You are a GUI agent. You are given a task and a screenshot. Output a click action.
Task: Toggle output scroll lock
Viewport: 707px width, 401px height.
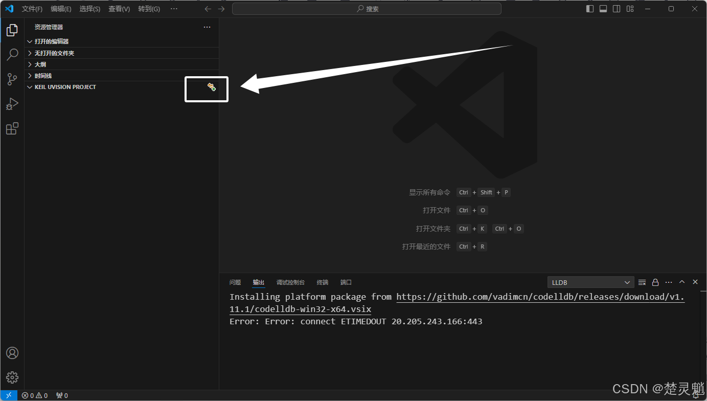[x=655, y=282]
